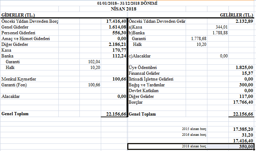Click Halk label under b)Banka

point(137,44)
